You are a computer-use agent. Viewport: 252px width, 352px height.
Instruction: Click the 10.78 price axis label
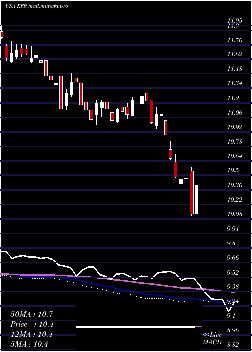point(235,142)
